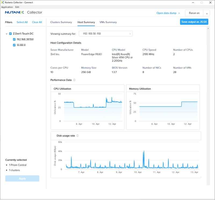215x200 pixels.
Task: Click the vertical scrollbar up arrow
Action: [208, 28]
